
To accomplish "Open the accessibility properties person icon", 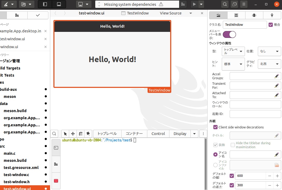I will [x=272, y=15].
